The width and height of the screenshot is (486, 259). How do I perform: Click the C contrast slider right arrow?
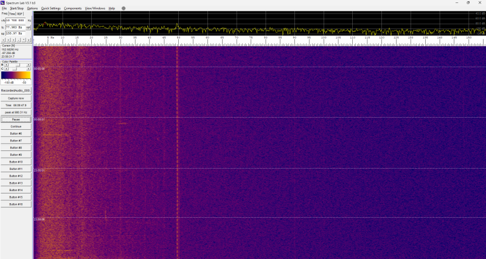tap(28, 69)
